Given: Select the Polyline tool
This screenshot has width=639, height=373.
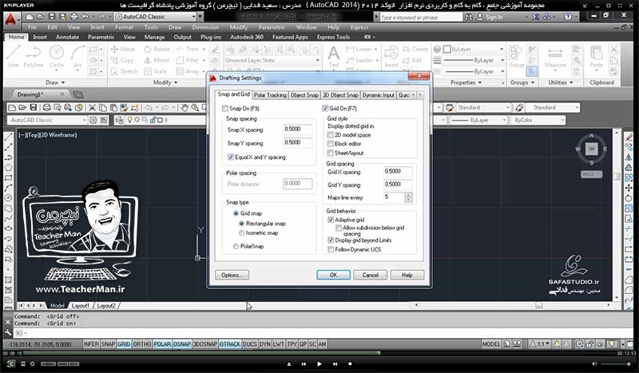Looking at the screenshot, I should [x=33, y=56].
